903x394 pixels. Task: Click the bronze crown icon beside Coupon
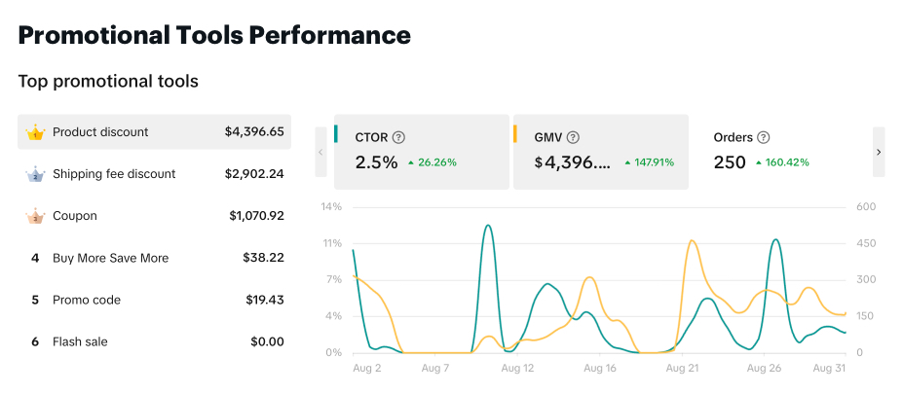click(x=36, y=216)
